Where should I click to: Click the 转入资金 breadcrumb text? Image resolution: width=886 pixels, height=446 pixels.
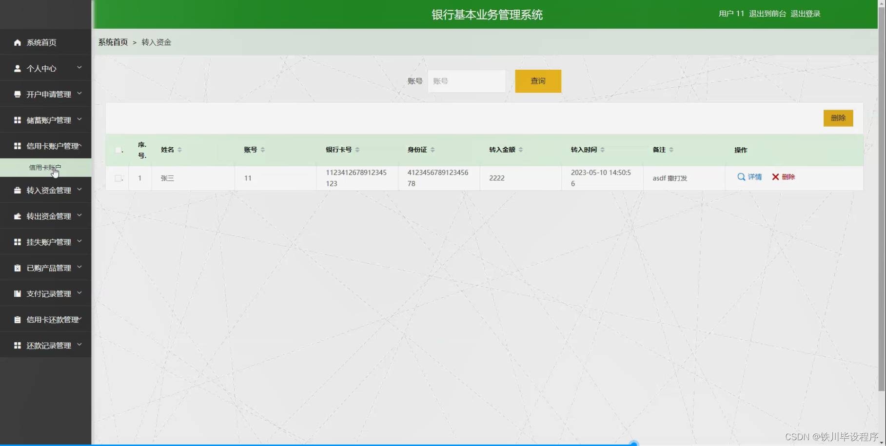pyautogui.click(x=157, y=42)
